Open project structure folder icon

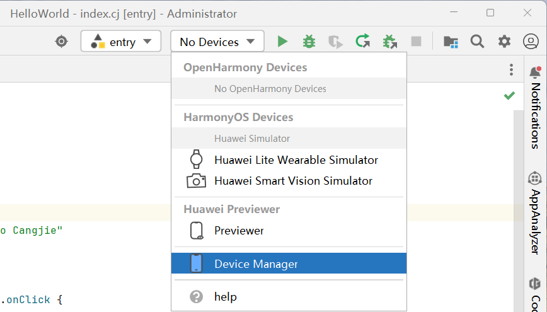[451, 42]
